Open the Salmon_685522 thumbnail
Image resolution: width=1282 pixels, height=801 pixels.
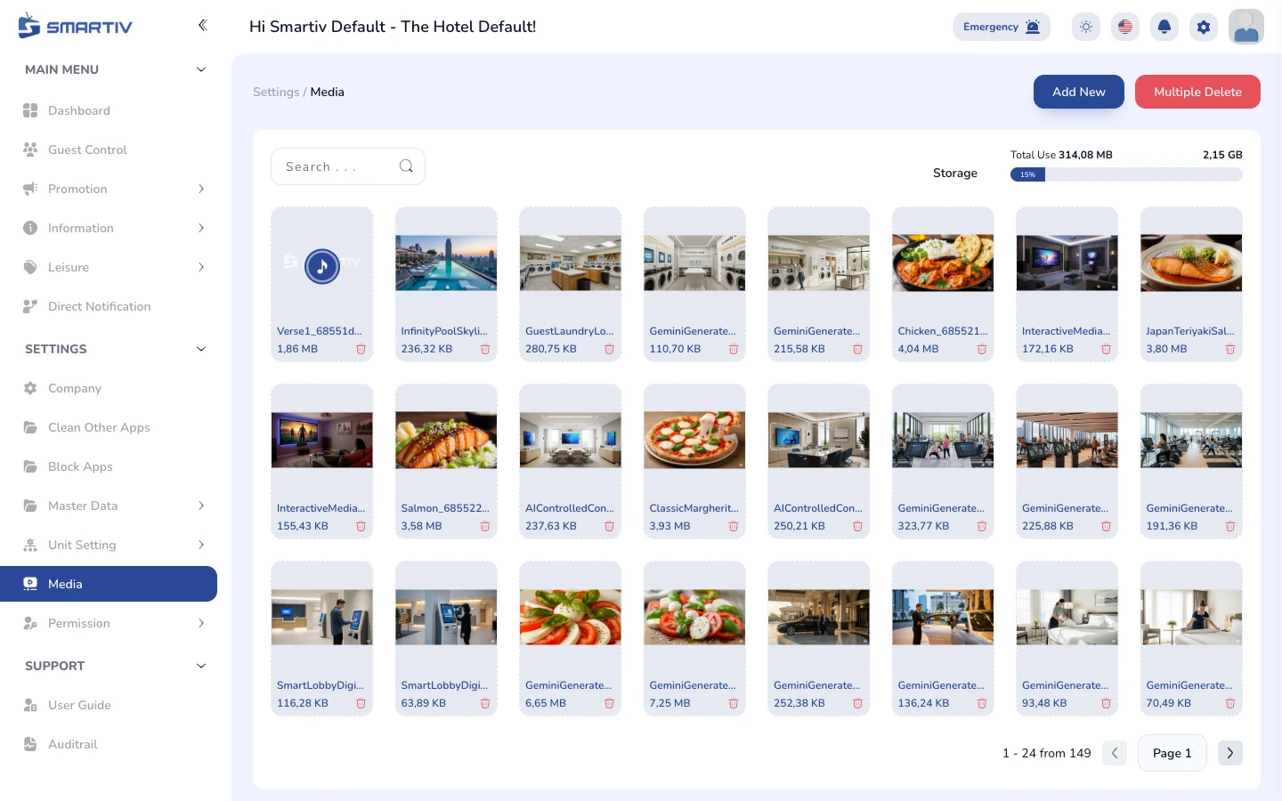446,440
